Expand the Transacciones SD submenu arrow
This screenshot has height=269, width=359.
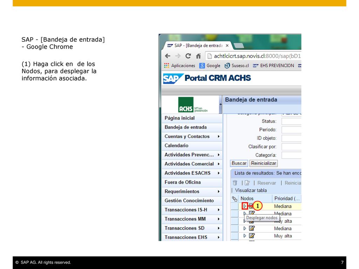click(219, 228)
